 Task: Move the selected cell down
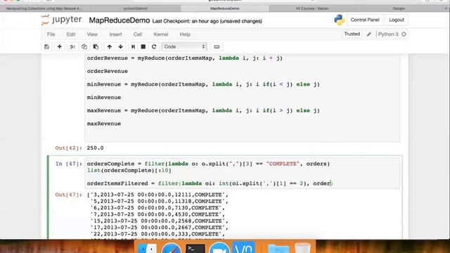120,47
